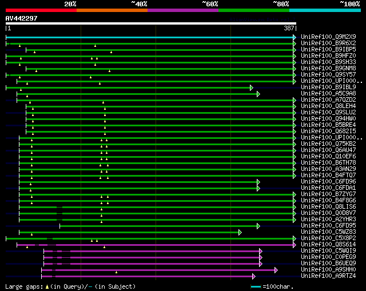The height and width of the screenshot is (291, 366).
Task: Click the cyan ~100% identity legend segment
Action: point(325,10)
